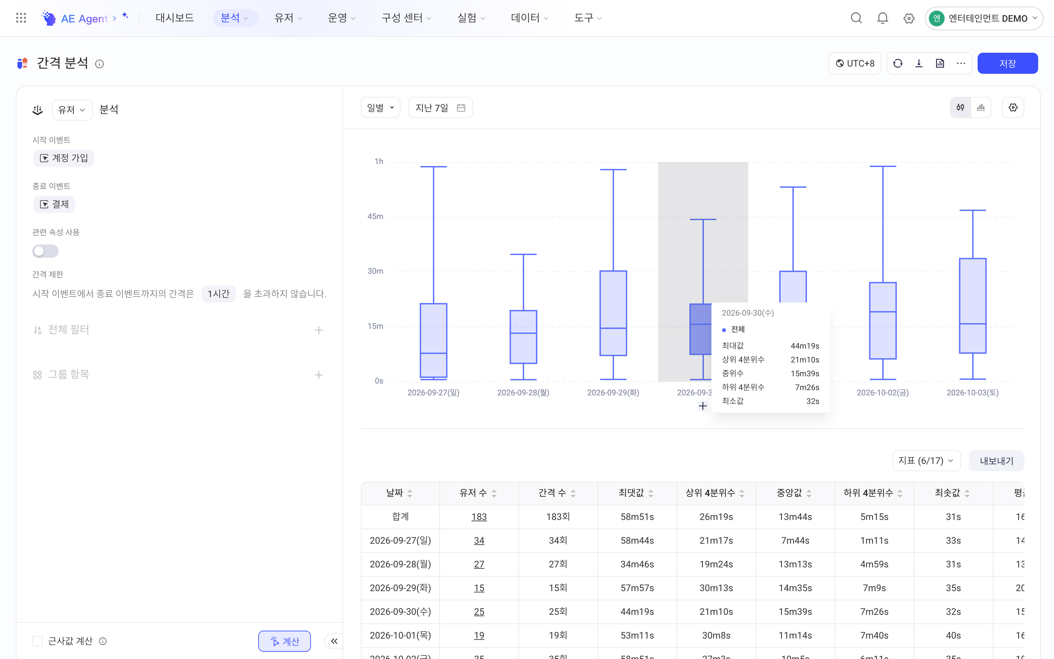Open the 지표 (6/17) metrics dropdown
1054x659 pixels.
tap(927, 461)
